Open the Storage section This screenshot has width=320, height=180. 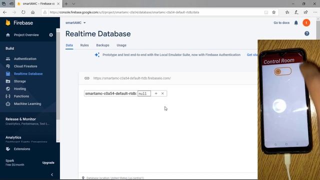pyautogui.click(x=20, y=81)
